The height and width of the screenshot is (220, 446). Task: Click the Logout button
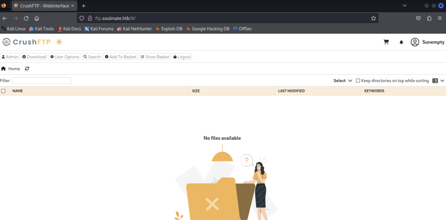coord(182,57)
